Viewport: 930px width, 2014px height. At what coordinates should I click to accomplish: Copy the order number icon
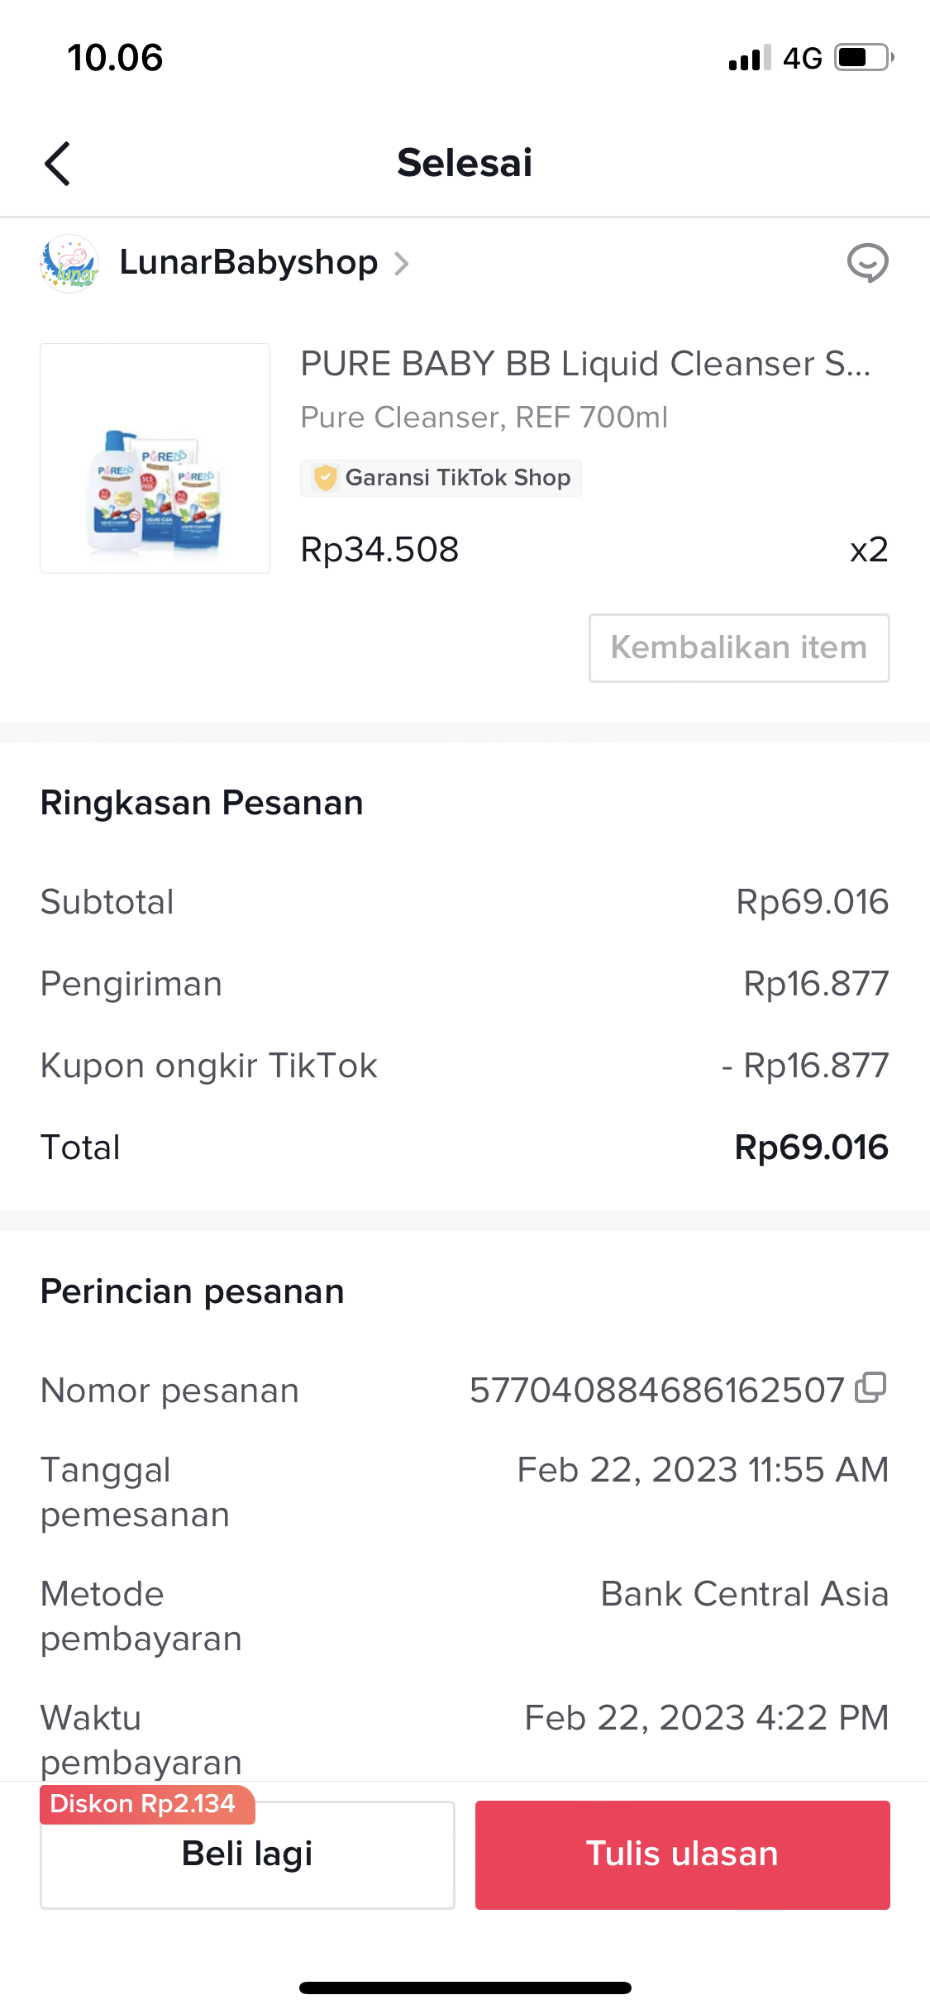(x=870, y=1387)
